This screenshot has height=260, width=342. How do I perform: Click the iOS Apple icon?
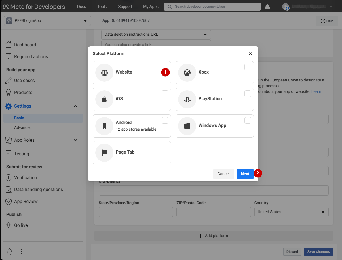104,99
